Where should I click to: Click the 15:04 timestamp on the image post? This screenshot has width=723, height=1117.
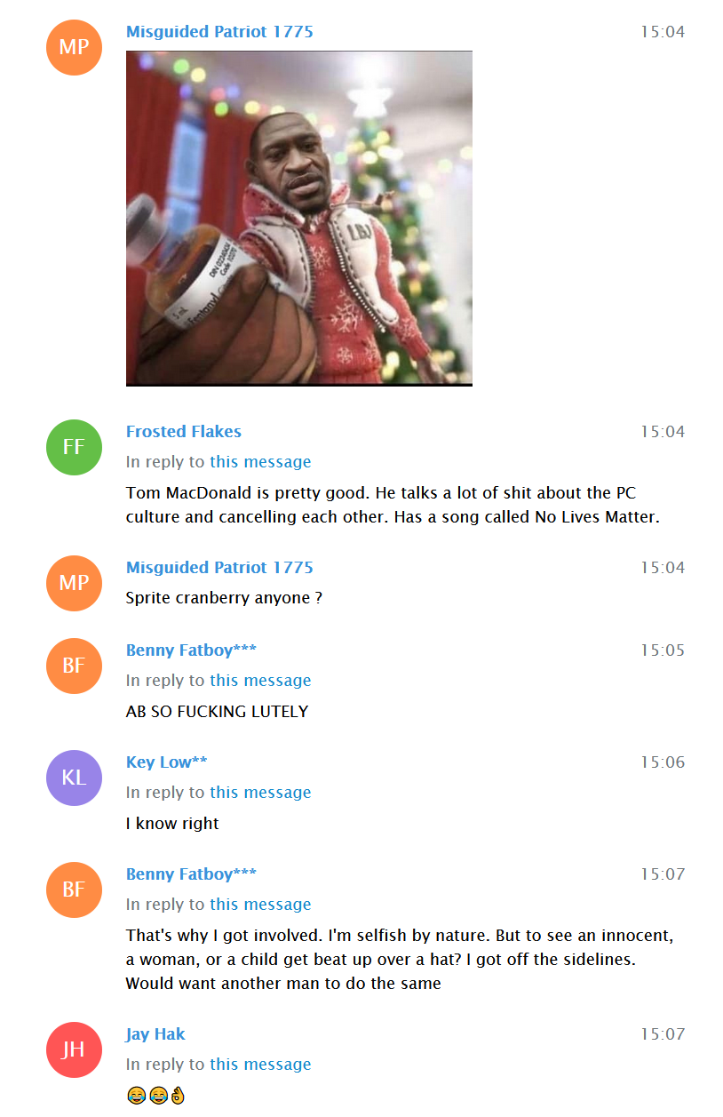[x=663, y=32]
